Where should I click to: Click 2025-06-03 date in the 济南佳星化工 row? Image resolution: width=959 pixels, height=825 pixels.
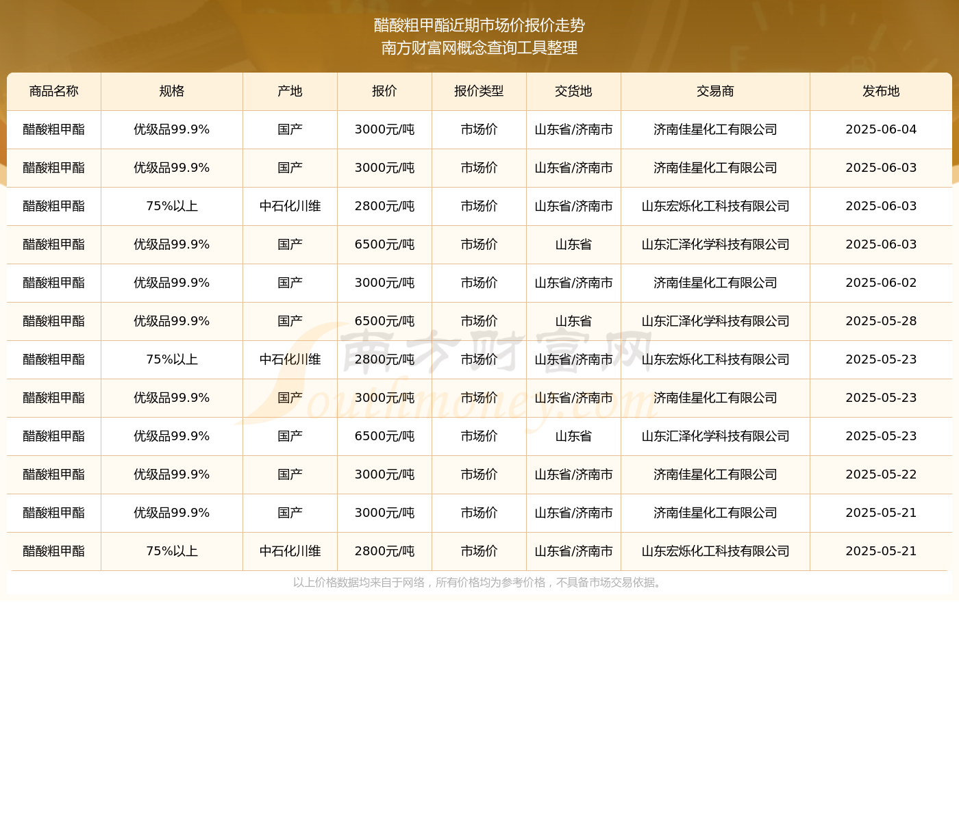(882, 168)
